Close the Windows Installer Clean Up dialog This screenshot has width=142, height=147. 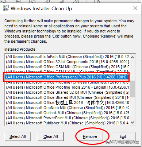coord(135,8)
